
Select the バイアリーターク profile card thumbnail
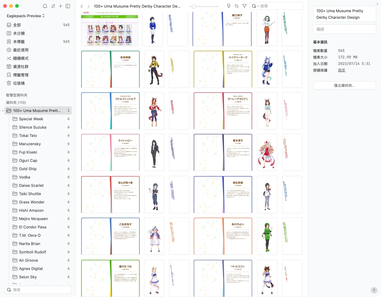coord(223,69)
